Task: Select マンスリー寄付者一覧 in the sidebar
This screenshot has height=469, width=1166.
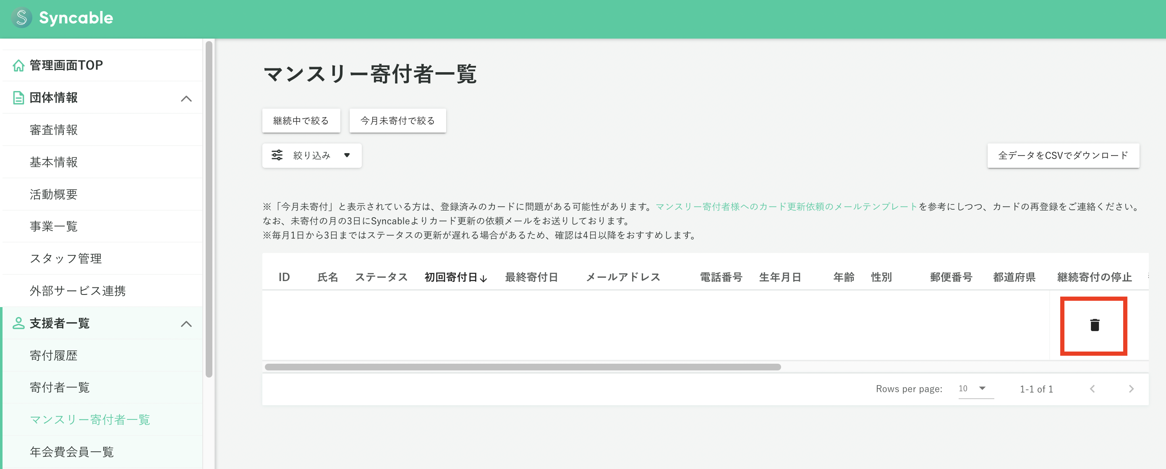Action: (91, 419)
